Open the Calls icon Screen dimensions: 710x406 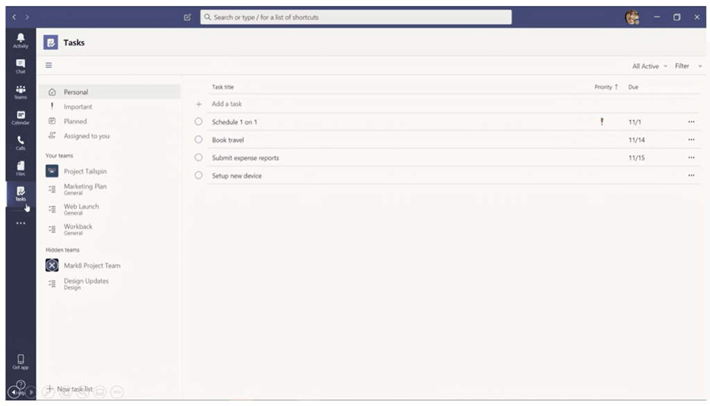[x=21, y=143]
